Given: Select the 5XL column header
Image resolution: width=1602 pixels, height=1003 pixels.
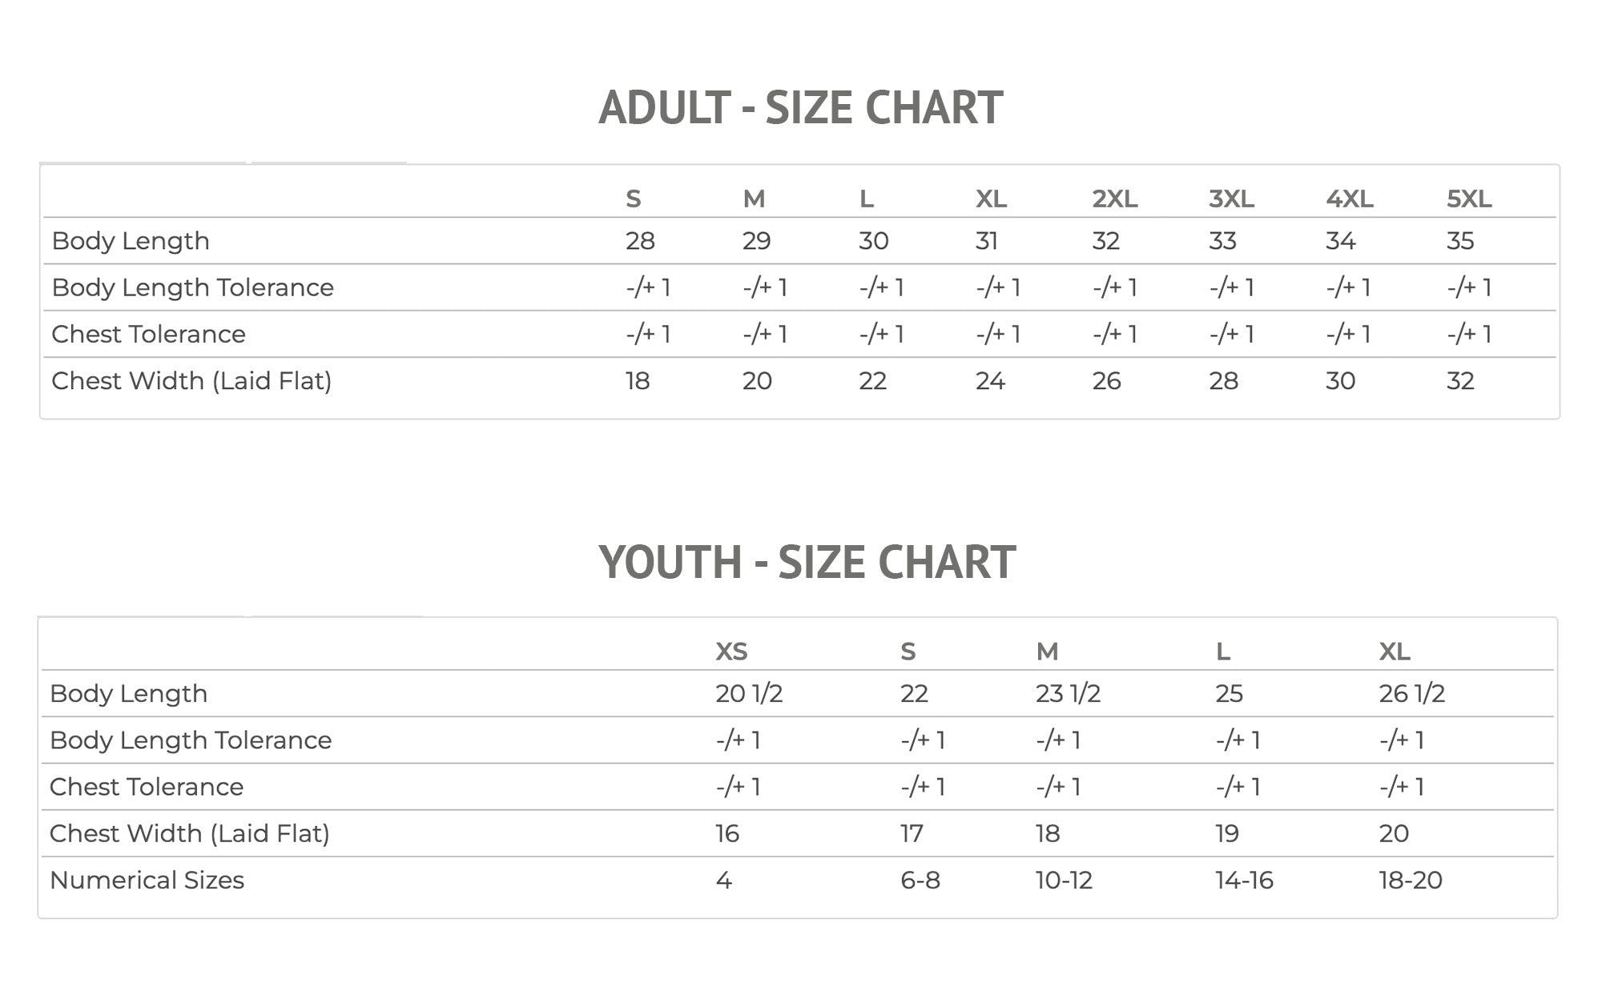Looking at the screenshot, I should point(1468,199).
